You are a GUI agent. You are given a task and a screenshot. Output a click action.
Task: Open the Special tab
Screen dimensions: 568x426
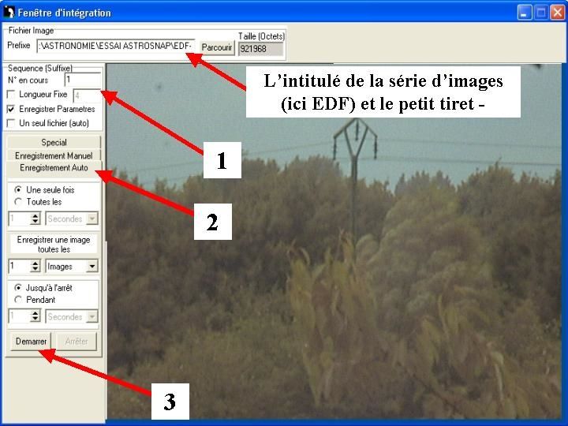[x=54, y=142]
